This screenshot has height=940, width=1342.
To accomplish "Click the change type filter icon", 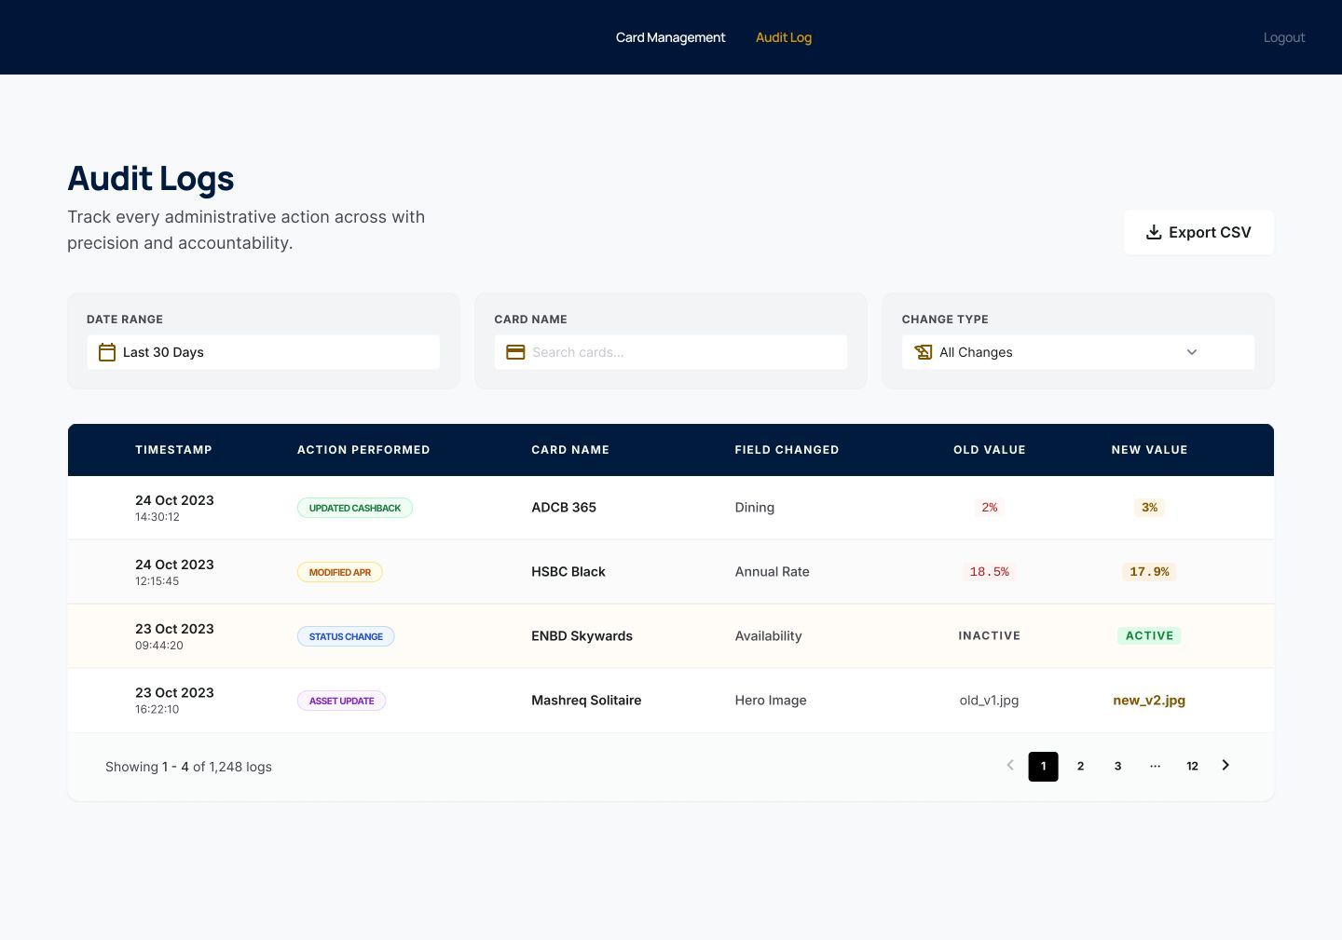I will tap(923, 352).
